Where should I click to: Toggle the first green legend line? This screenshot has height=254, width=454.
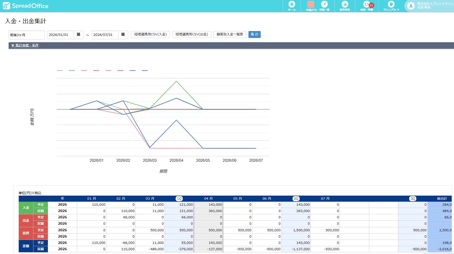click(x=60, y=71)
